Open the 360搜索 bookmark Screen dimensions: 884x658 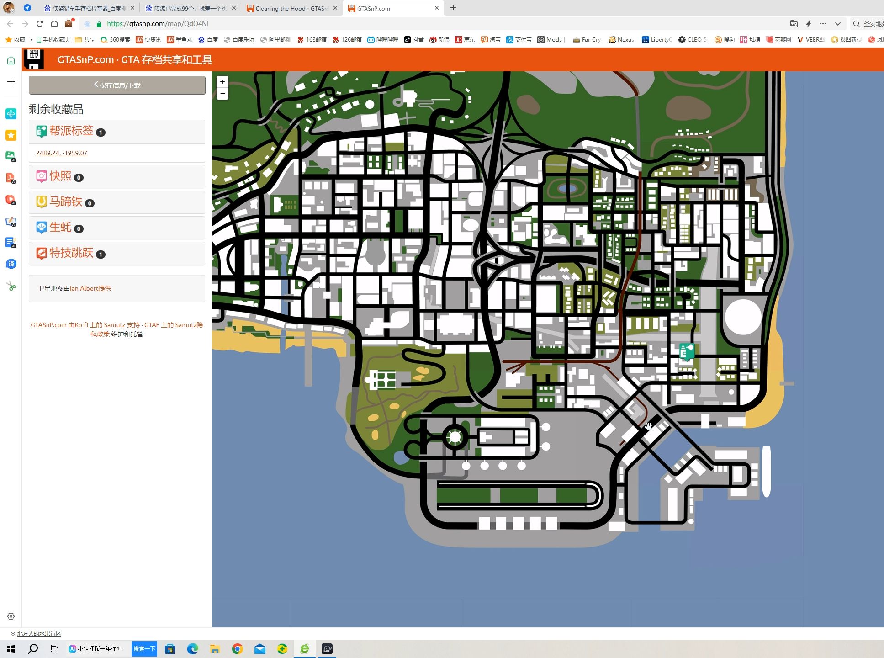115,40
